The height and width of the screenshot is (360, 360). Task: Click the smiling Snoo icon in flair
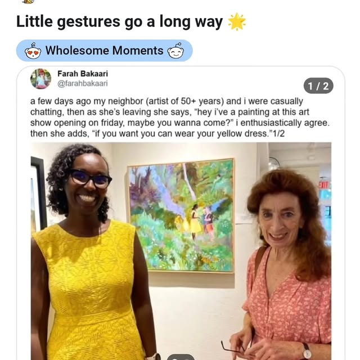[176, 51]
